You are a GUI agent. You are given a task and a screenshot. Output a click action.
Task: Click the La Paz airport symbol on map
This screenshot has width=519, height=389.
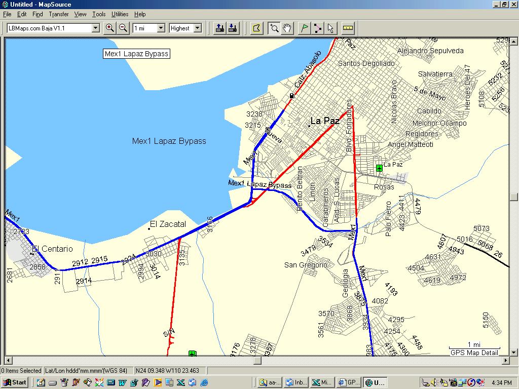coord(379,168)
